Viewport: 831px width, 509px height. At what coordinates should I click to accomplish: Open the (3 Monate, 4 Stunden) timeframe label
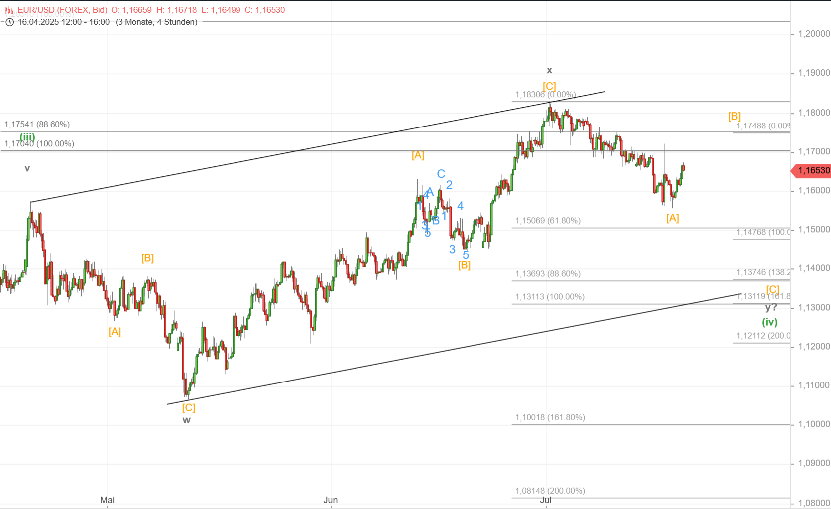coord(156,22)
